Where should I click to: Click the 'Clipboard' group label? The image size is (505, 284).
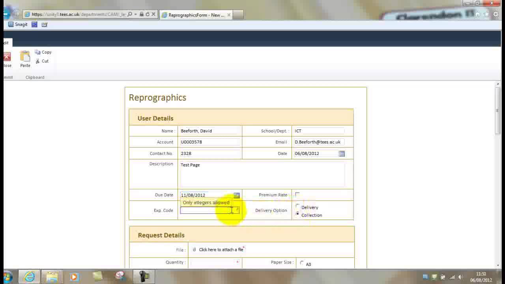[x=35, y=77]
